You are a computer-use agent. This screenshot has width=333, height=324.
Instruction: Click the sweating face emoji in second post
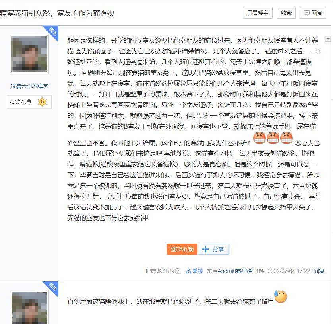(281, 297)
